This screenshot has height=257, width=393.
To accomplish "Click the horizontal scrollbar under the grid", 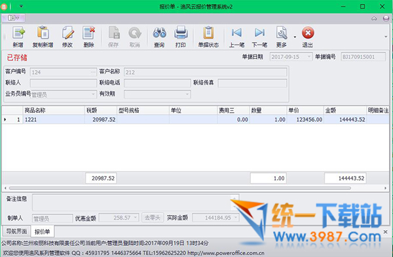I will tap(179, 188).
